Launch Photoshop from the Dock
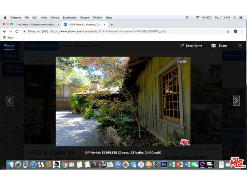 click(164, 165)
